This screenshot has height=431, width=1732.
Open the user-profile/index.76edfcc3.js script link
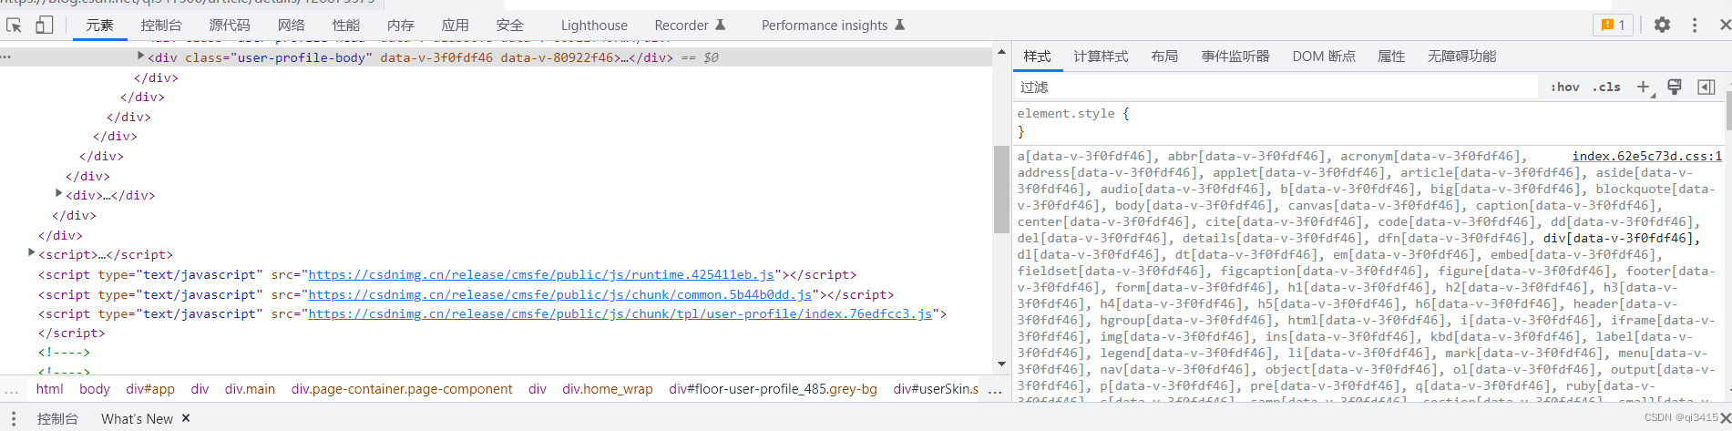[x=620, y=313]
